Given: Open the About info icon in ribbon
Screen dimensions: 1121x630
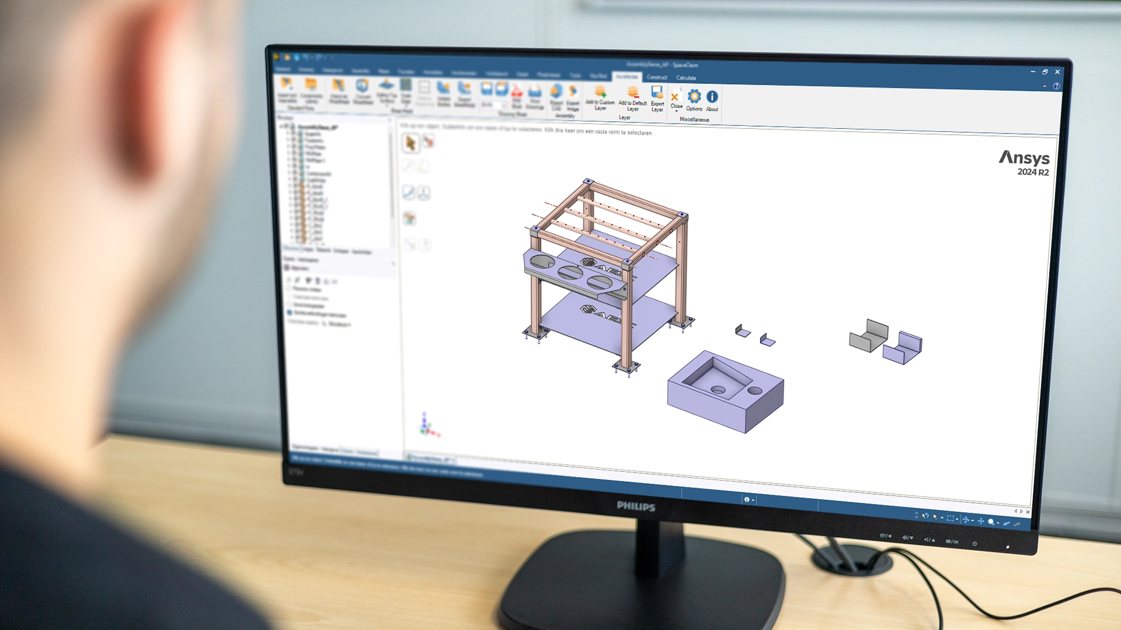Looking at the screenshot, I should (712, 97).
